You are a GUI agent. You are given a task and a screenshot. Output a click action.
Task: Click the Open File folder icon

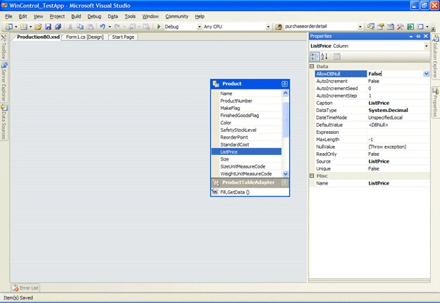click(x=38, y=27)
